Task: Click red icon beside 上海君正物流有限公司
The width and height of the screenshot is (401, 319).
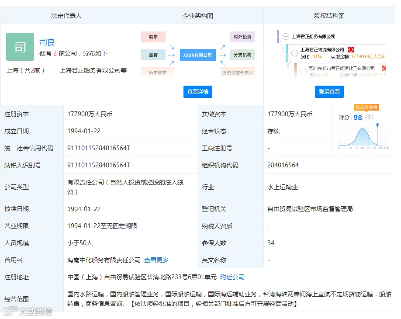Action: [351, 49]
